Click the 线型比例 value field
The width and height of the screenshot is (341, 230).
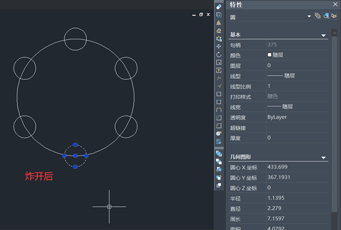297,86
